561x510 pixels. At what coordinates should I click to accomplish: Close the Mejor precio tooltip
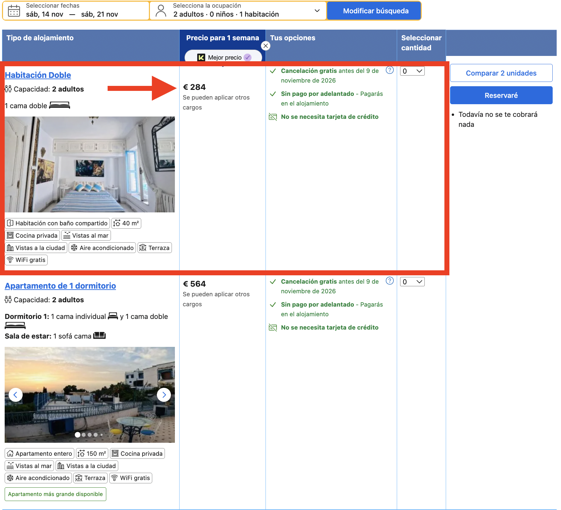click(266, 46)
